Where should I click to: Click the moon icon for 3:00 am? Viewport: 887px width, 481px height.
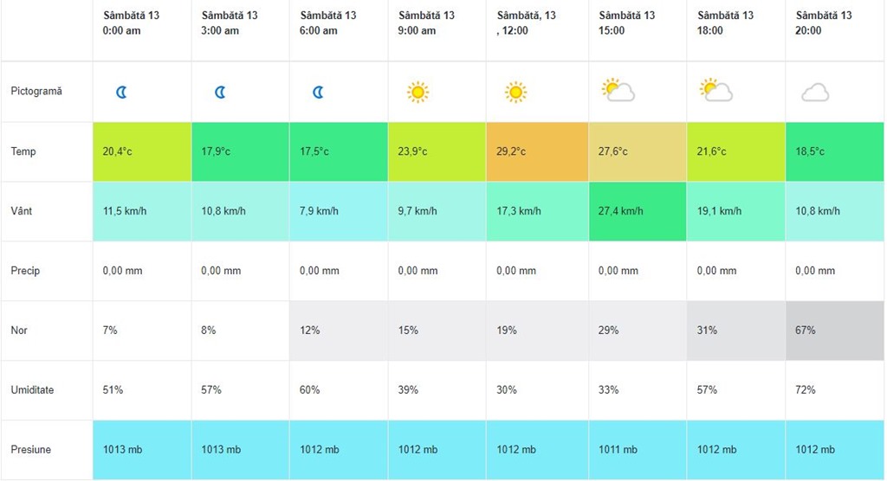click(220, 92)
